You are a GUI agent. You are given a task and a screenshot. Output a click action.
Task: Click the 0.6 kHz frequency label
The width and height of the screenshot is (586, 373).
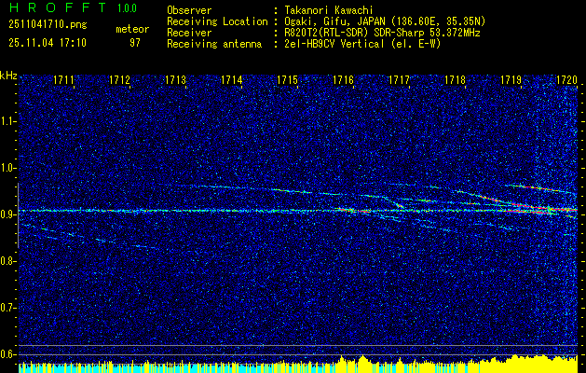(x=7, y=354)
